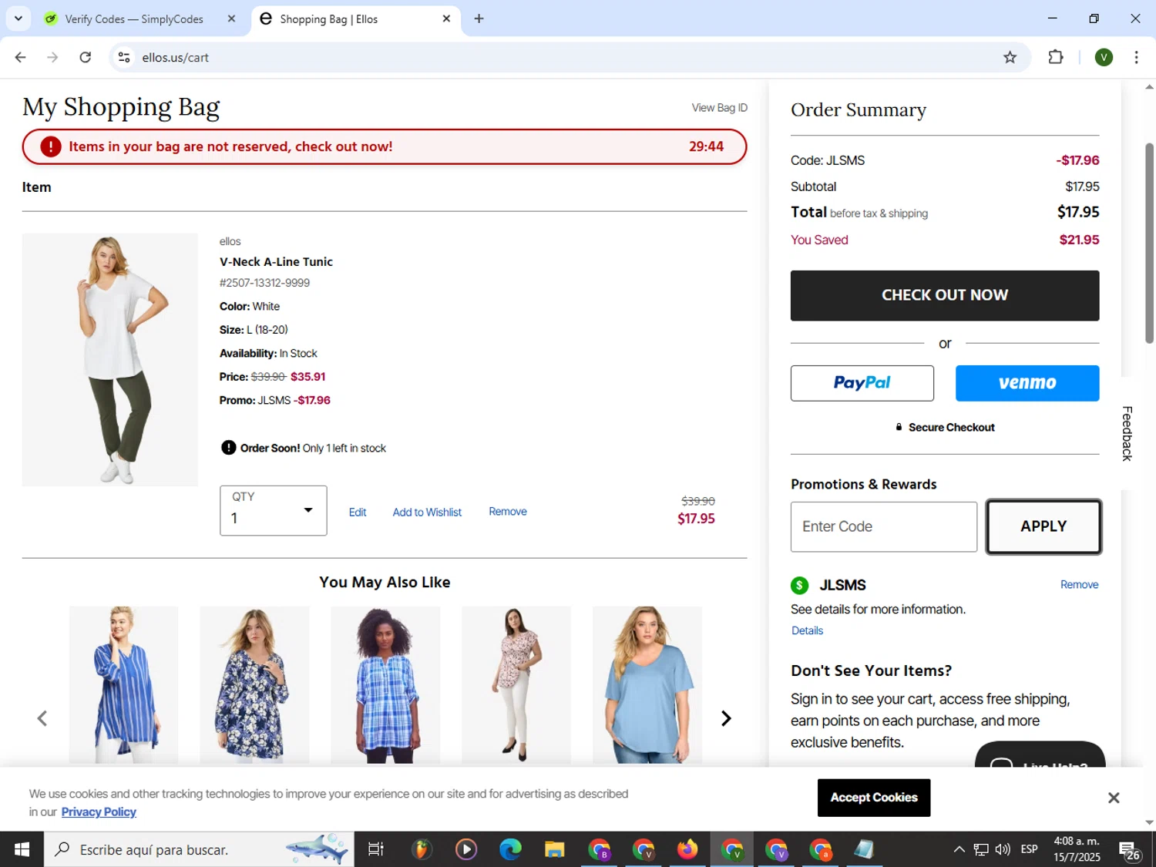
Task: Open the light blue tee recommendation
Action: [647, 684]
